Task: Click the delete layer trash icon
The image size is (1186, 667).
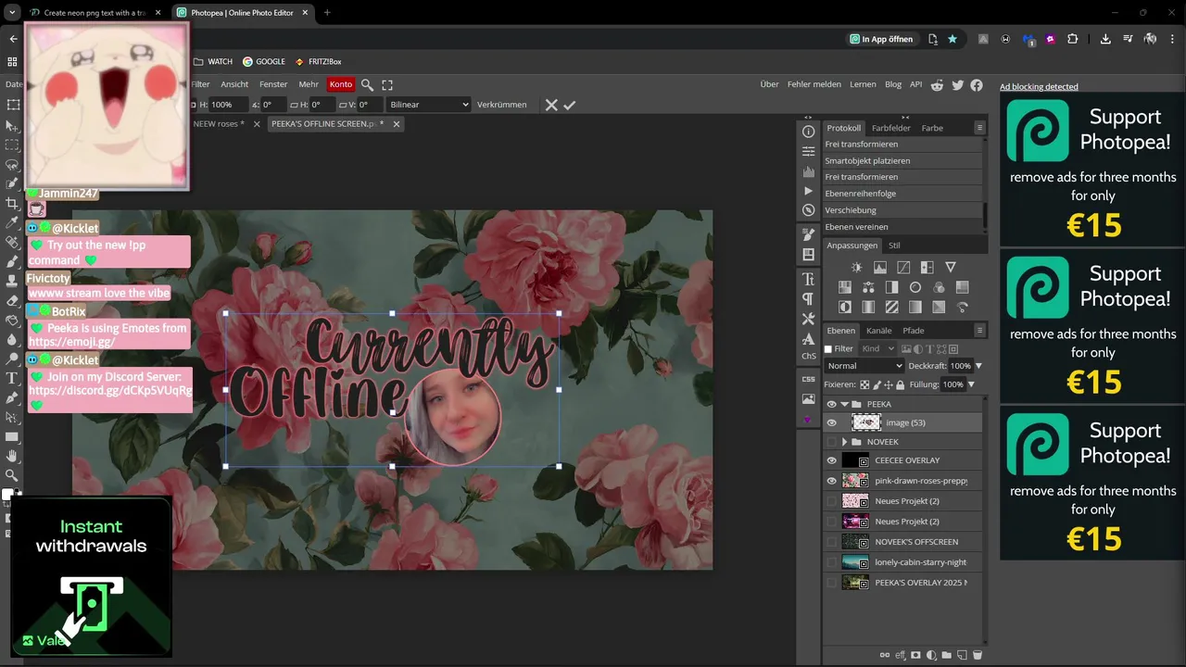Action: click(x=977, y=655)
